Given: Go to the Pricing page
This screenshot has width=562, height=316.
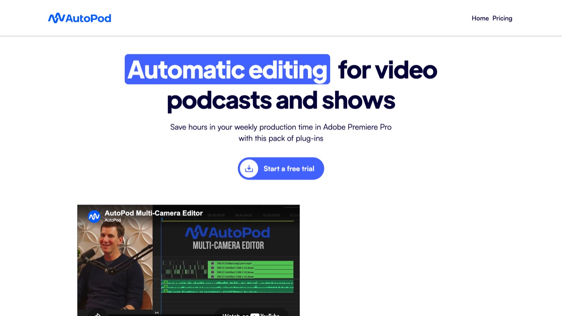Looking at the screenshot, I should (502, 18).
